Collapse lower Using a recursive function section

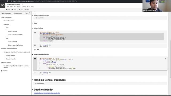pyautogui.click(x=33, y=54)
